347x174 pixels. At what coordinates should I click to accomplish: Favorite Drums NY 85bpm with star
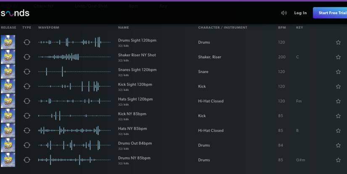tap(338, 160)
